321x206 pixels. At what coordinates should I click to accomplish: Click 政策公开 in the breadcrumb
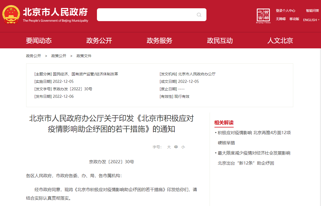click(59, 56)
